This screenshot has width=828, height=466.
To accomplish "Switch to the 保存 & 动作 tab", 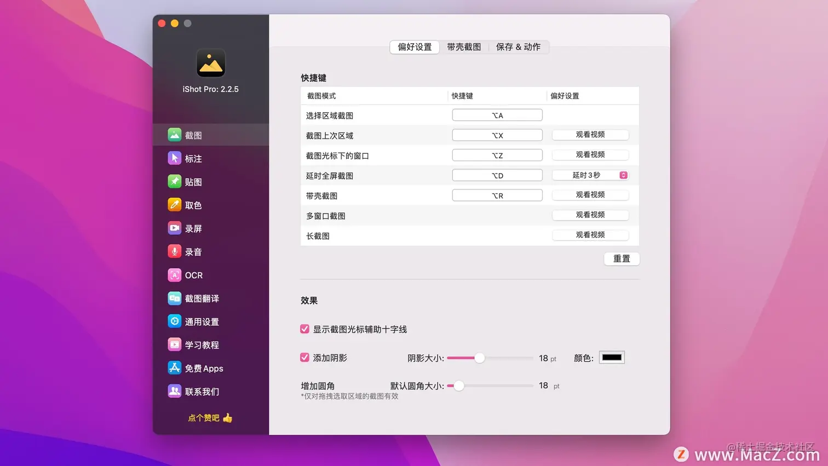I will coord(518,47).
